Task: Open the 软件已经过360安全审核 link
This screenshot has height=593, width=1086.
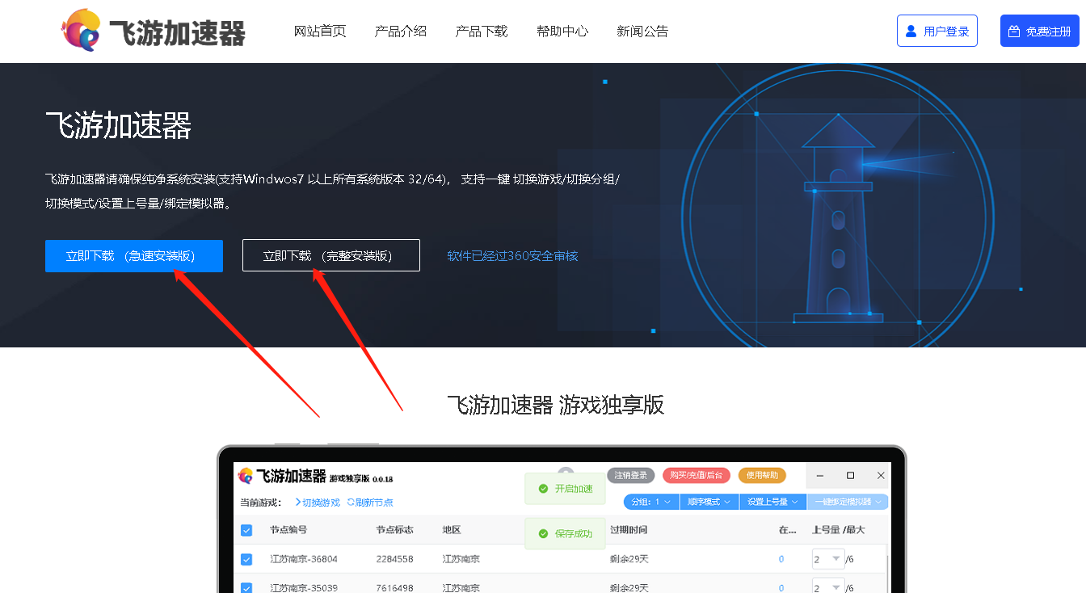Action: tap(513, 256)
